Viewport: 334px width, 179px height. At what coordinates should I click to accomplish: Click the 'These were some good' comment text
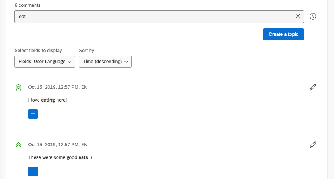[53, 157]
